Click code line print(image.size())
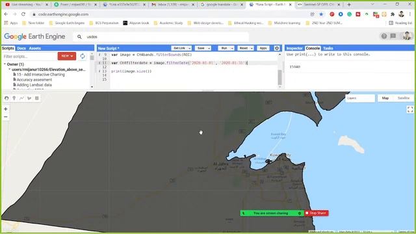Image resolution: width=416 pixels, height=234 pixels. click(131, 71)
